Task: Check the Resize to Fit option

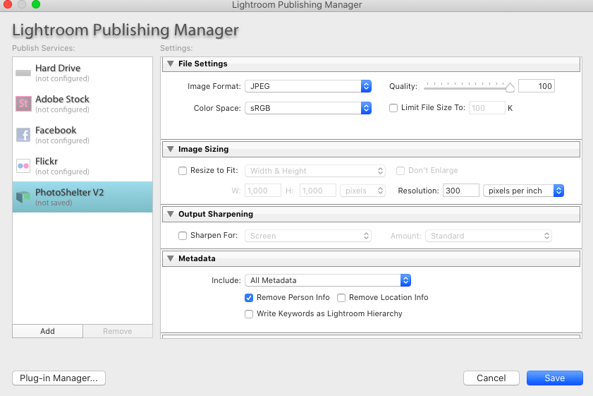Action: coord(183,171)
